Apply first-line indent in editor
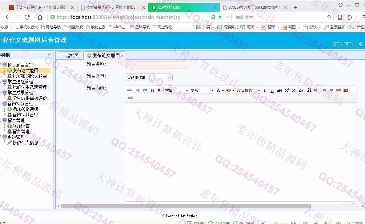Viewport: 365px width, 224px height. coord(160,90)
